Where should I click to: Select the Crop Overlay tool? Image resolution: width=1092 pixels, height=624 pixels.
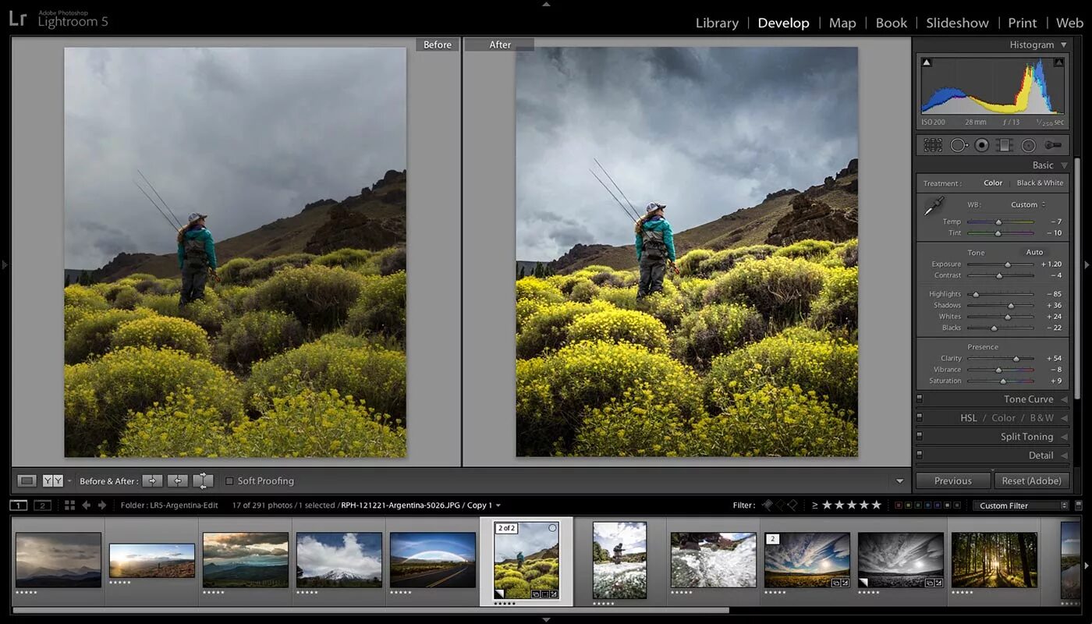pyautogui.click(x=933, y=145)
